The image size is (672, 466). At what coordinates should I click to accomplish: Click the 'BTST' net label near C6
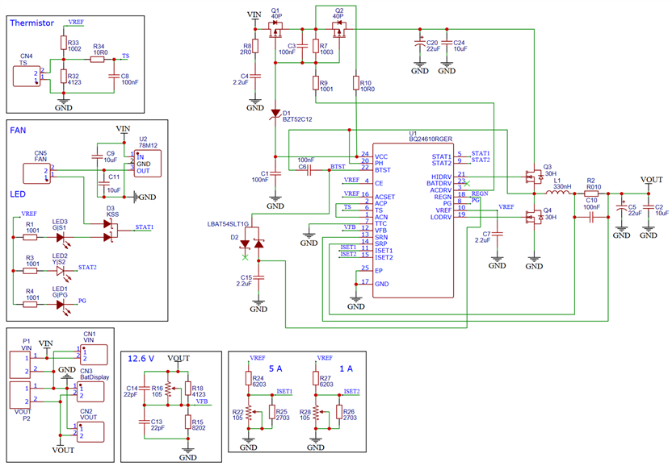point(338,166)
